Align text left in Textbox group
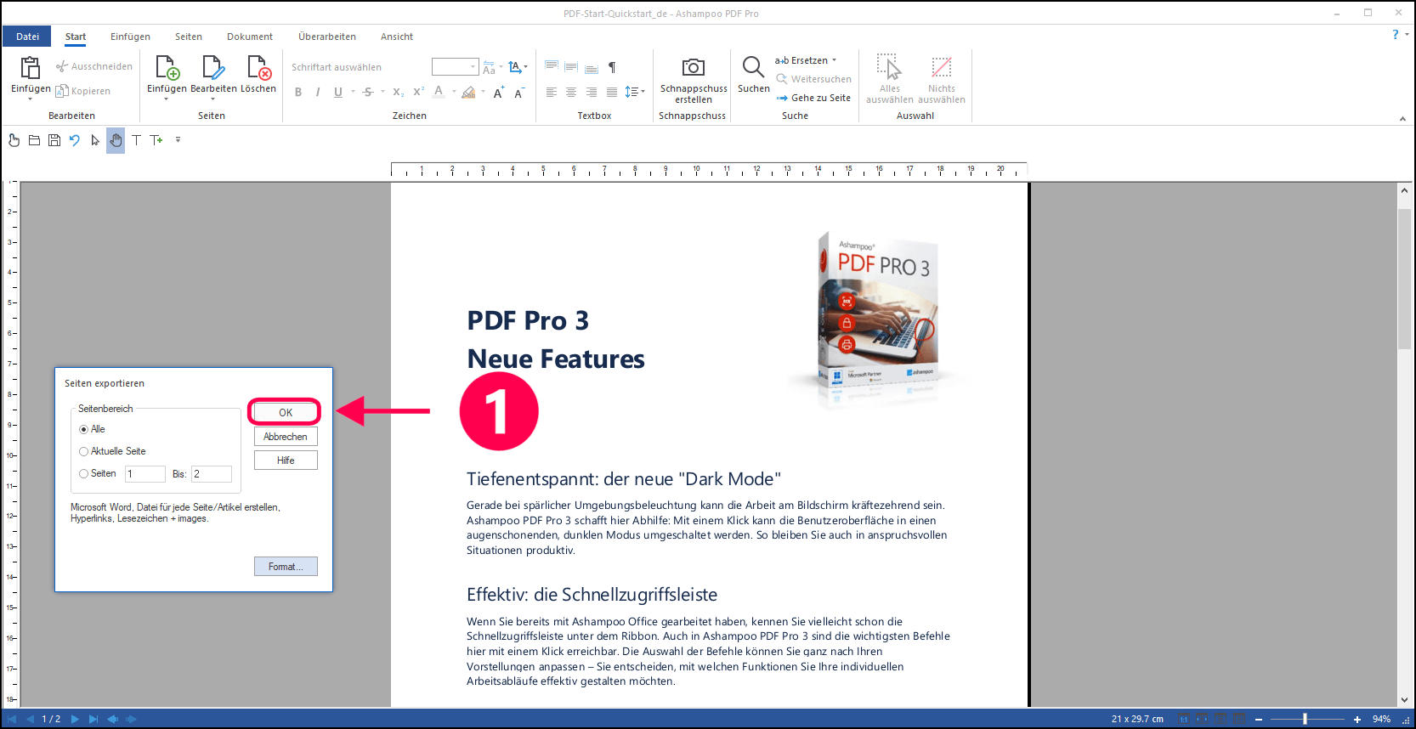Image resolution: width=1416 pixels, height=729 pixels. coord(551,92)
